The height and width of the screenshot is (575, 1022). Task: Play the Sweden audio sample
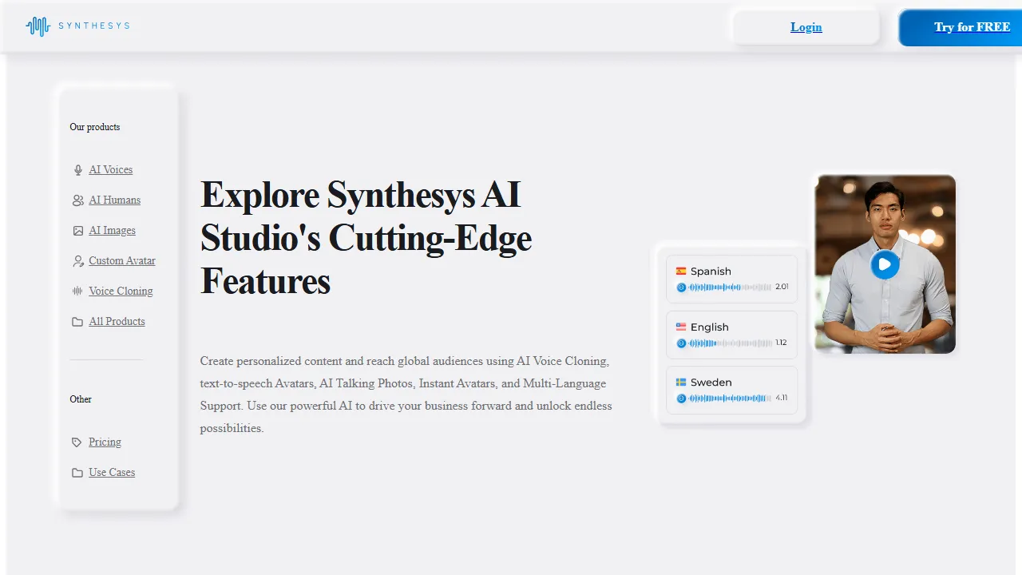681,399
